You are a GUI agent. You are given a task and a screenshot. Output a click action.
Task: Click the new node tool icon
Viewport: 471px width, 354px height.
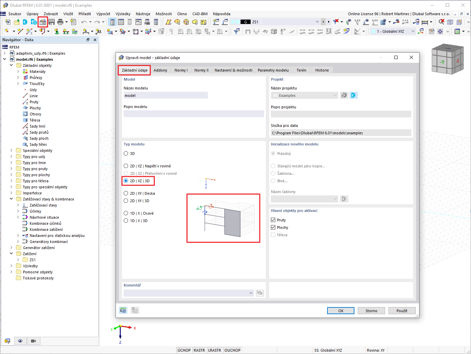click(6, 31)
